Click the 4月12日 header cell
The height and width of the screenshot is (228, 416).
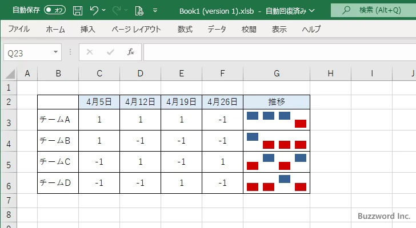(141, 102)
